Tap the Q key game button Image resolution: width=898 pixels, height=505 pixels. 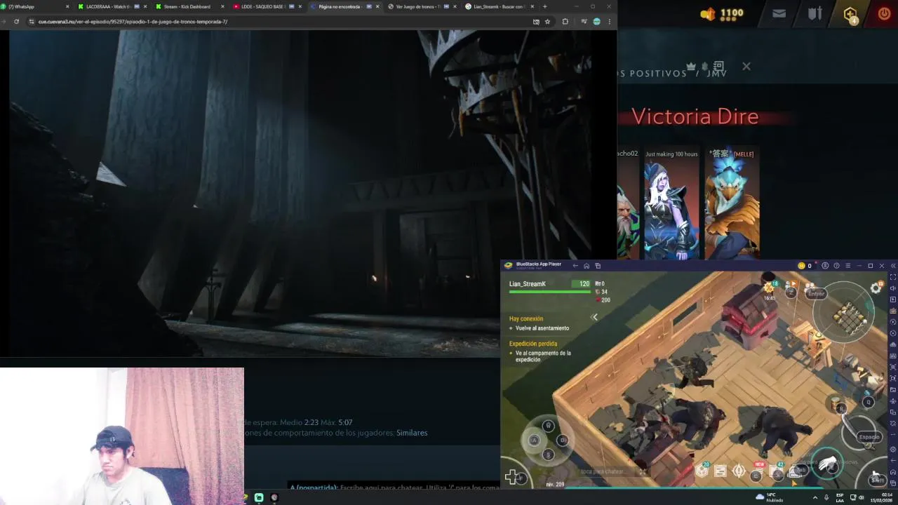click(868, 402)
